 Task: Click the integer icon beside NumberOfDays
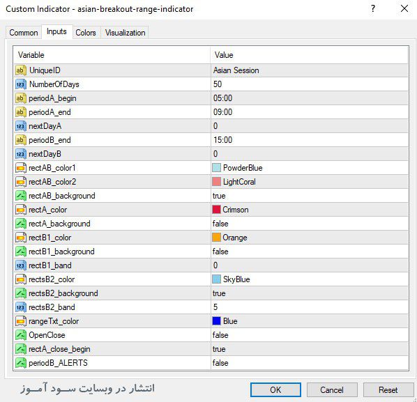click(21, 84)
